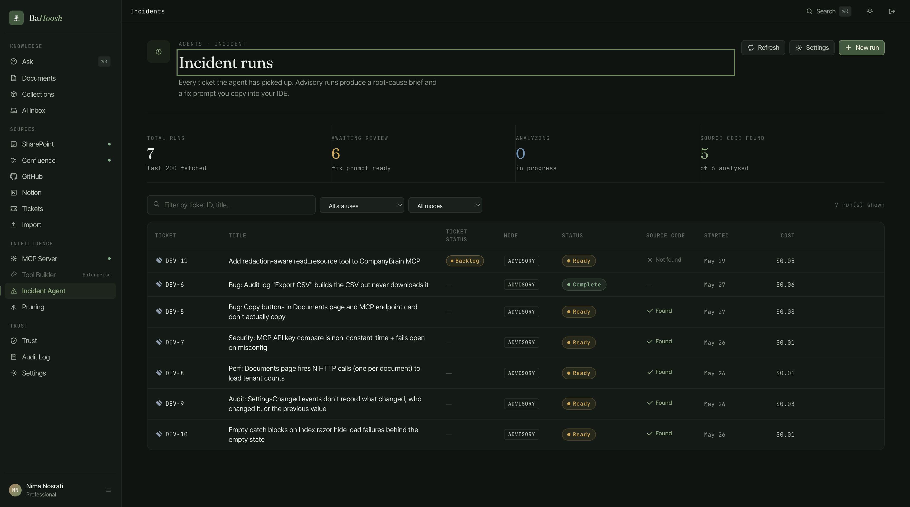Click the Import upload icon
The image size is (910, 507).
pos(14,225)
